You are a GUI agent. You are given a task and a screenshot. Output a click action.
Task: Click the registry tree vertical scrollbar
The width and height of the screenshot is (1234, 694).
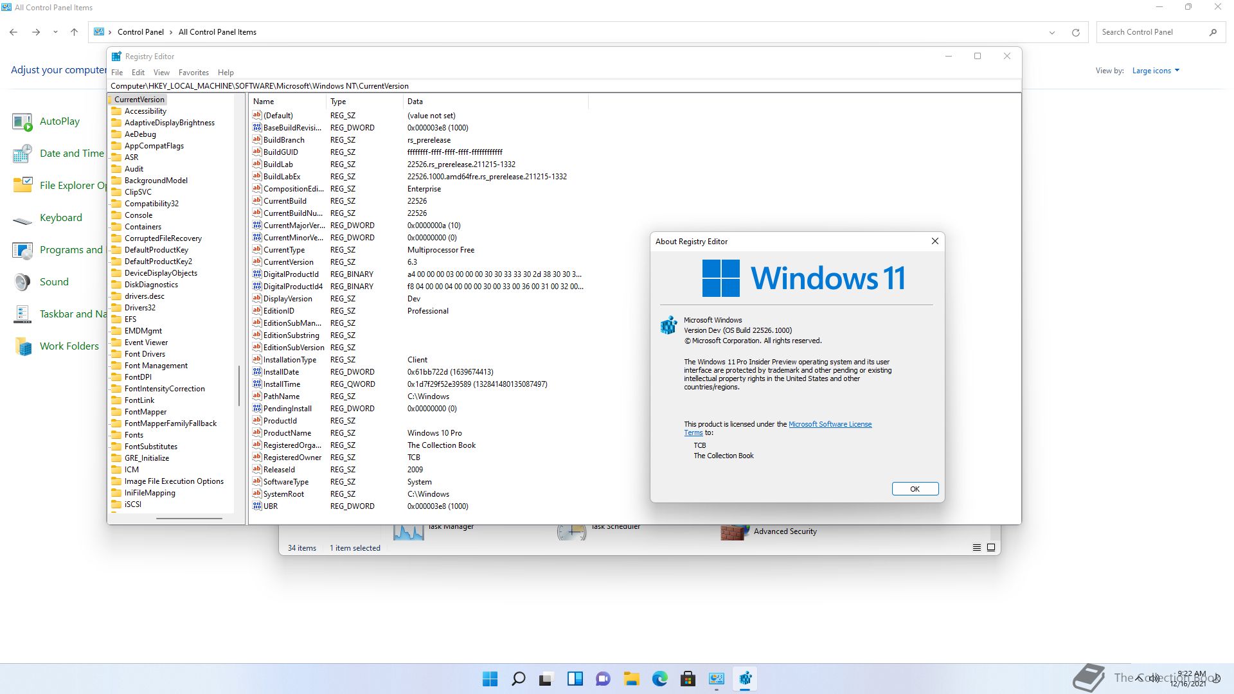[239, 386]
